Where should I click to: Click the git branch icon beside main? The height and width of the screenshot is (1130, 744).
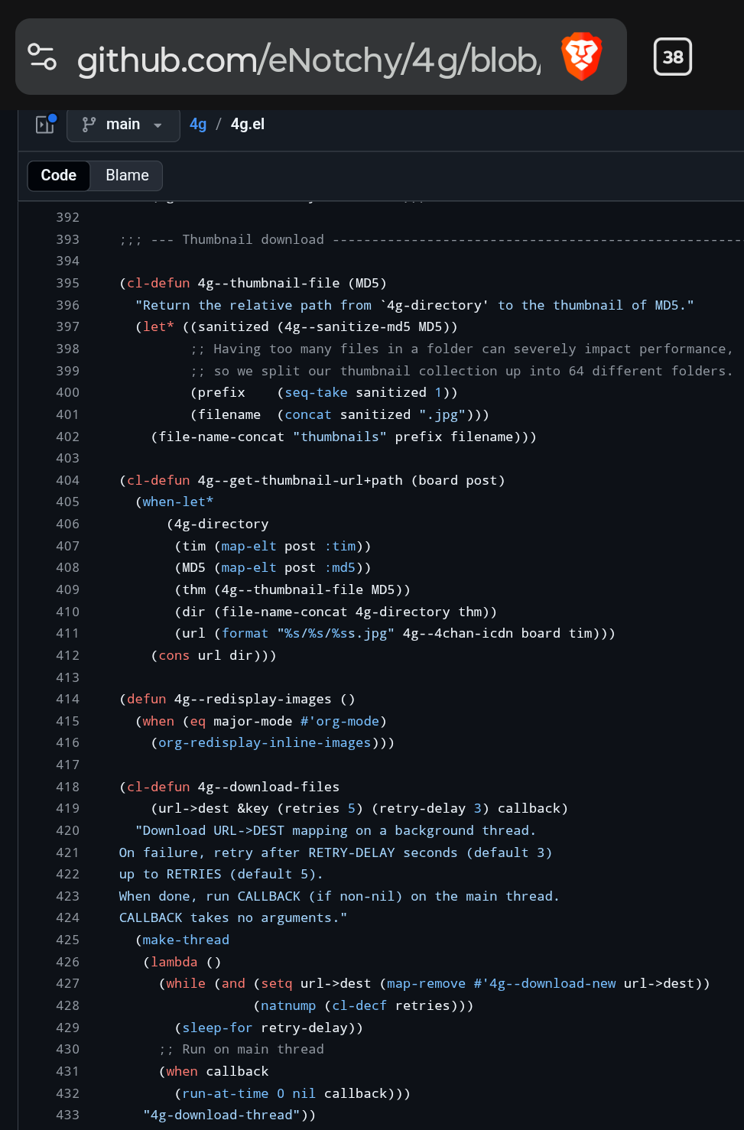89,125
